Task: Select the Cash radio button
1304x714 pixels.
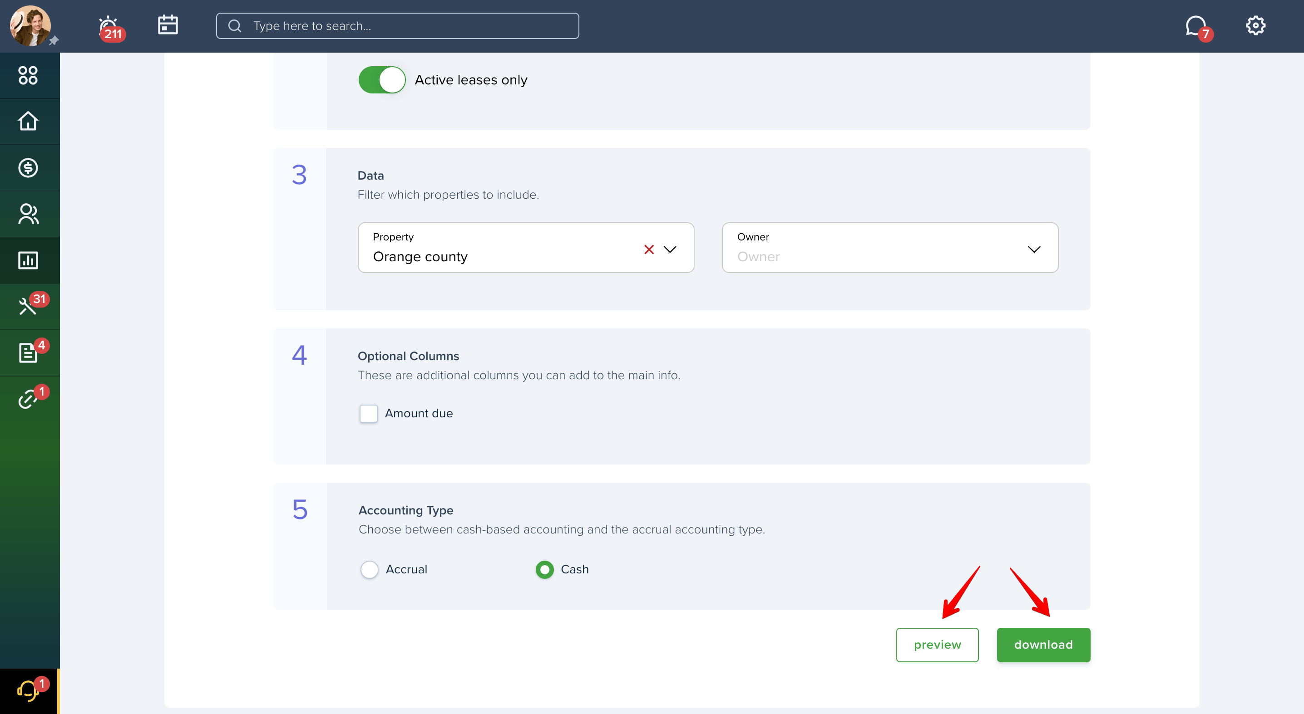Action: (x=545, y=569)
